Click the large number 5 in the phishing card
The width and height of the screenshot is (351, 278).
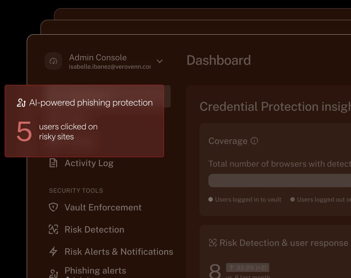pos(24,132)
